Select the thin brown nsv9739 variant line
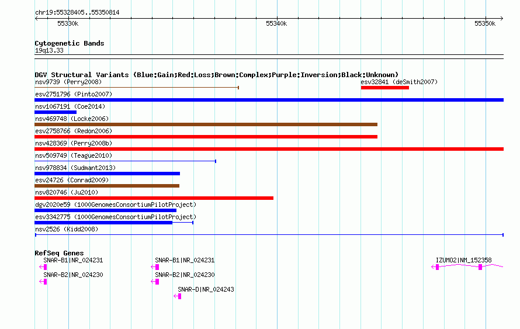520x329 pixels. coord(137,88)
